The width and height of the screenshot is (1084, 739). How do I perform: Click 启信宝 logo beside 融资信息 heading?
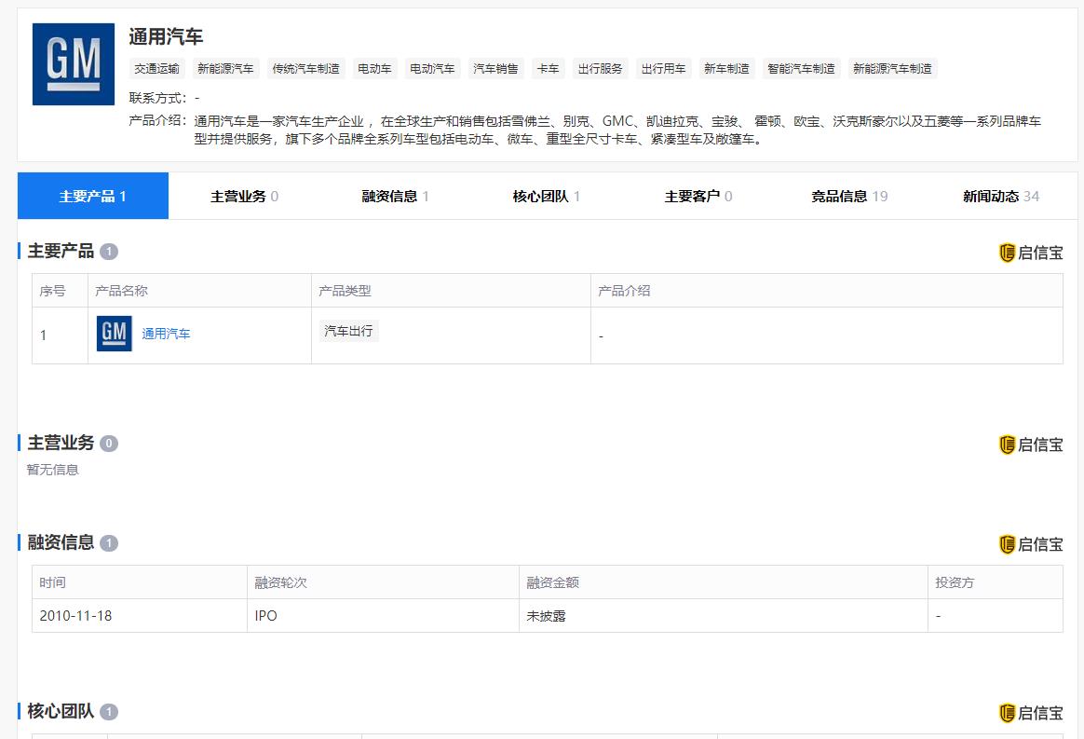pyautogui.click(x=1031, y=544)
